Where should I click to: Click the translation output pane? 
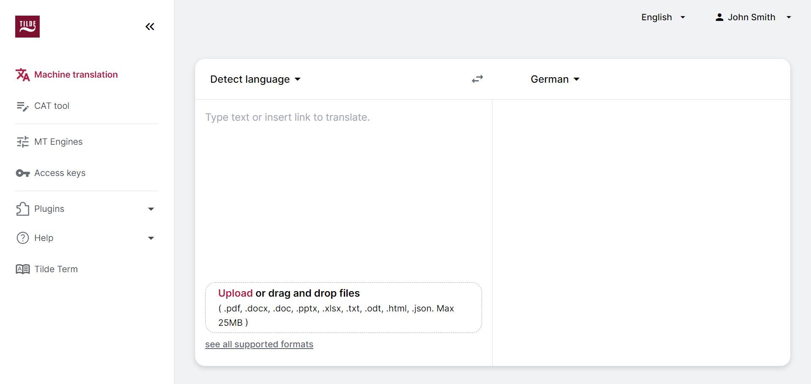pyautogui.click(x=641, y=233)
